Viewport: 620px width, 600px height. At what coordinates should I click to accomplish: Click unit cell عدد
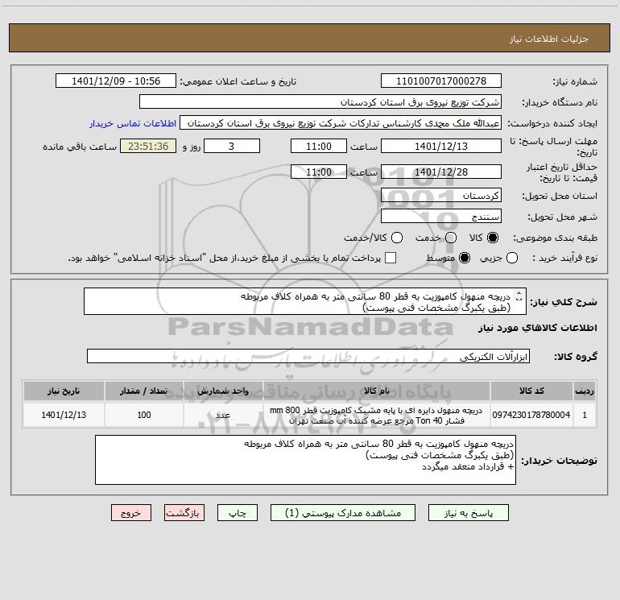(223, 415)
